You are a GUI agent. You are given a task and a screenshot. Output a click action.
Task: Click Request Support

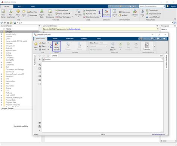click(x=153, y=13)
